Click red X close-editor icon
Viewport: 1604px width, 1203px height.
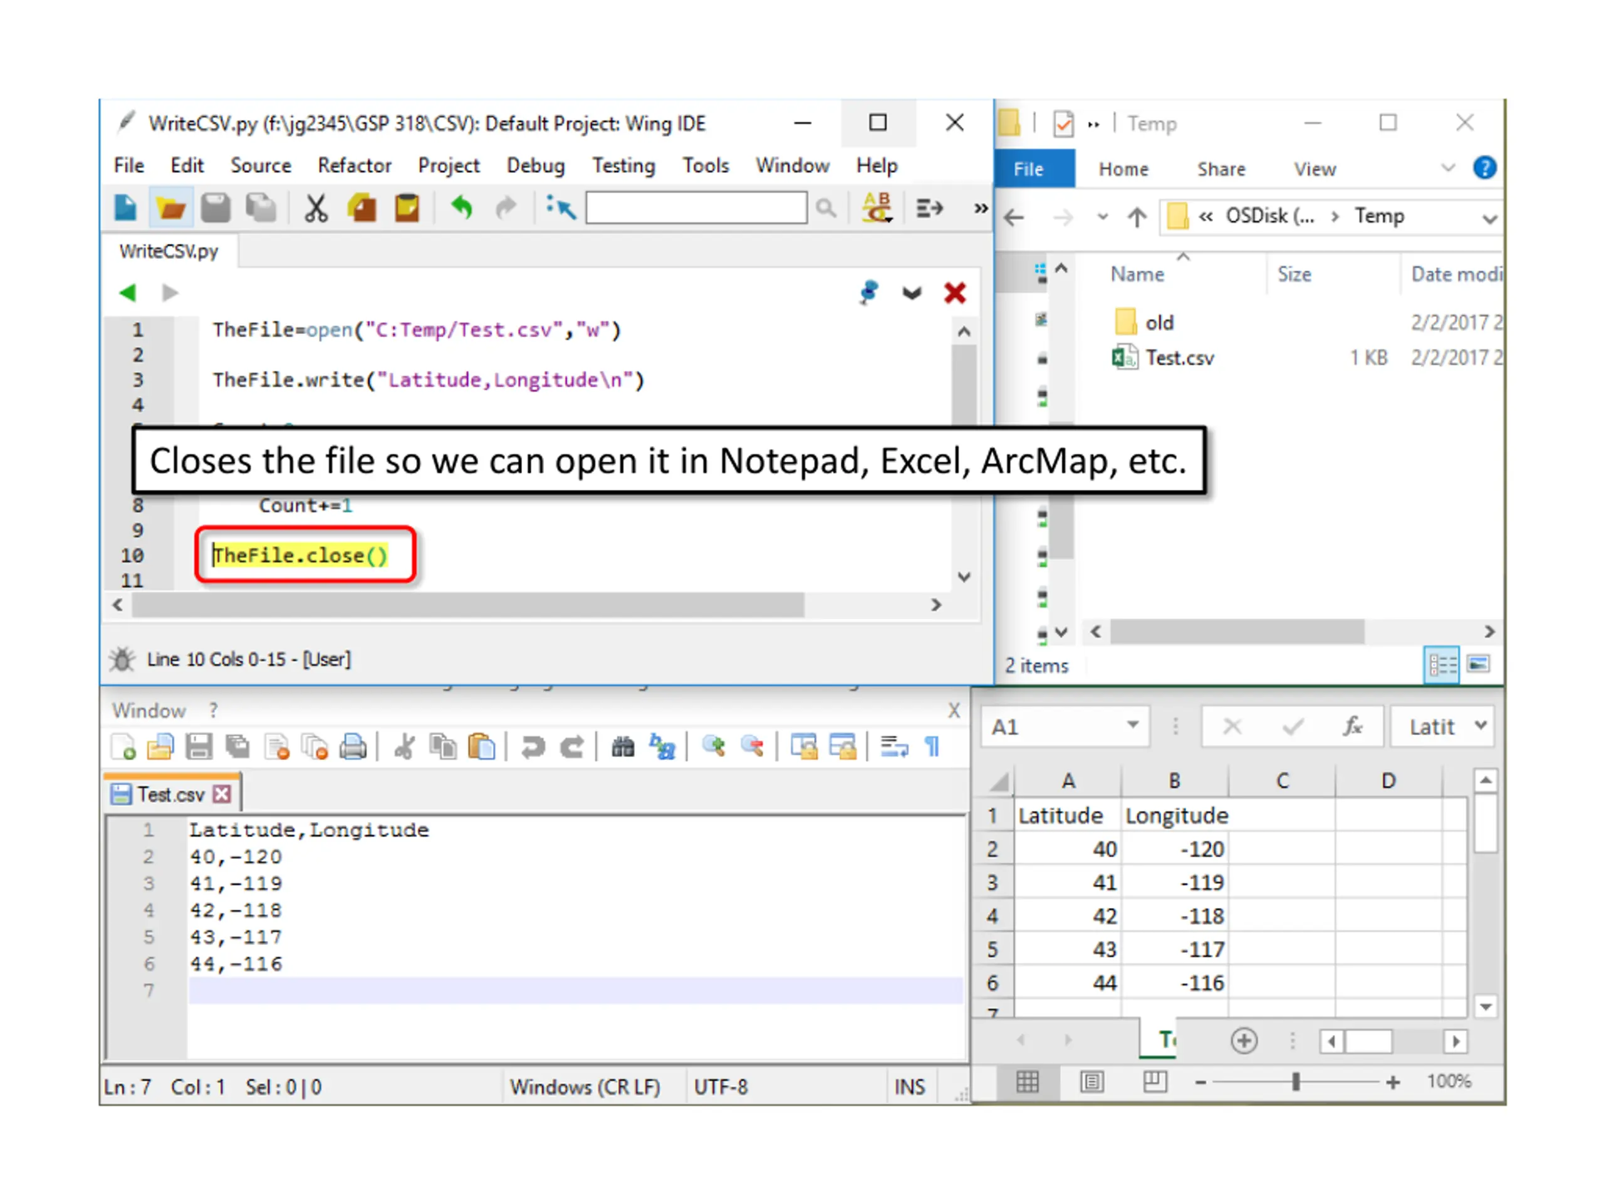[955, 293]
